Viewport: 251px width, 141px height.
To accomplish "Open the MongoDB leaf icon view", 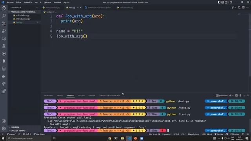I will click(4, 61).
